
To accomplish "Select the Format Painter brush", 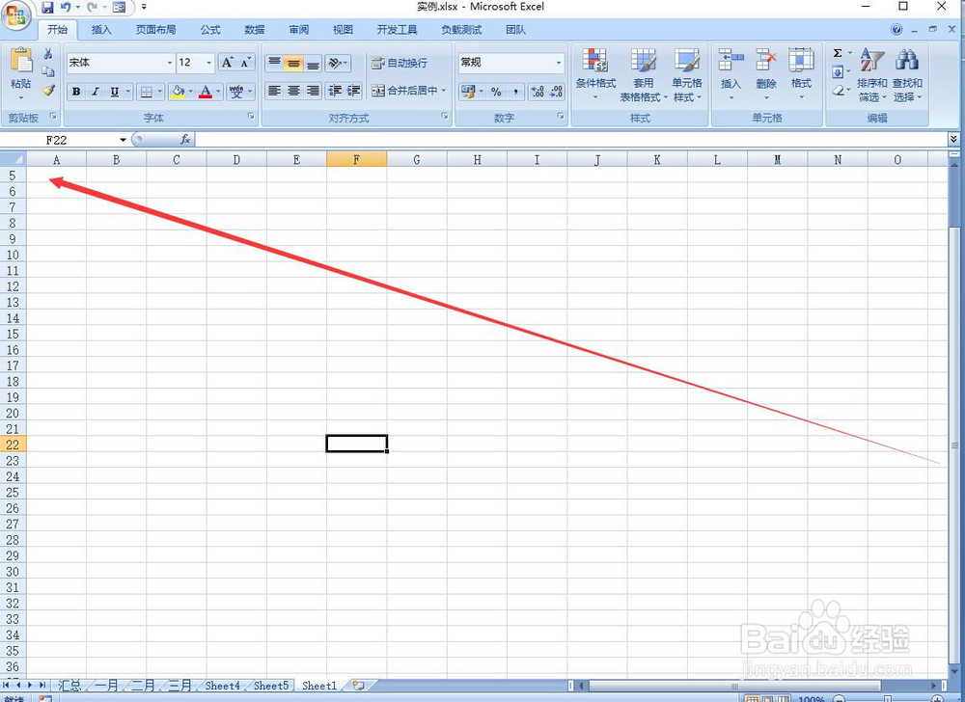I will (x=48, y=91).
